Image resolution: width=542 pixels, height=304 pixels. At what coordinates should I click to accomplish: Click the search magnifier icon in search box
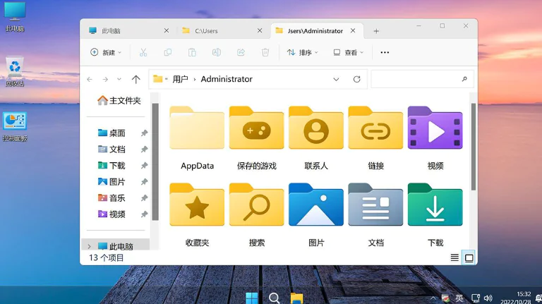tap(464, 79)
